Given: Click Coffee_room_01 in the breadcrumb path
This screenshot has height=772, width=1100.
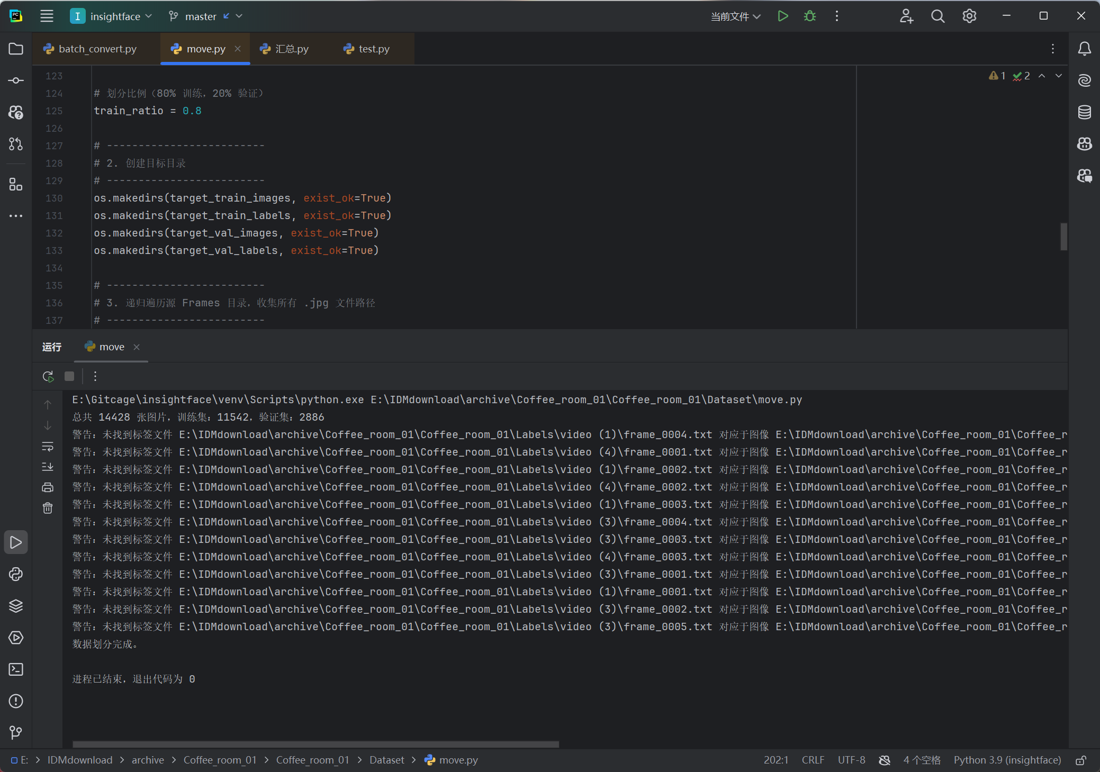Looking at the screenshot, I should [x=220, y=760].
